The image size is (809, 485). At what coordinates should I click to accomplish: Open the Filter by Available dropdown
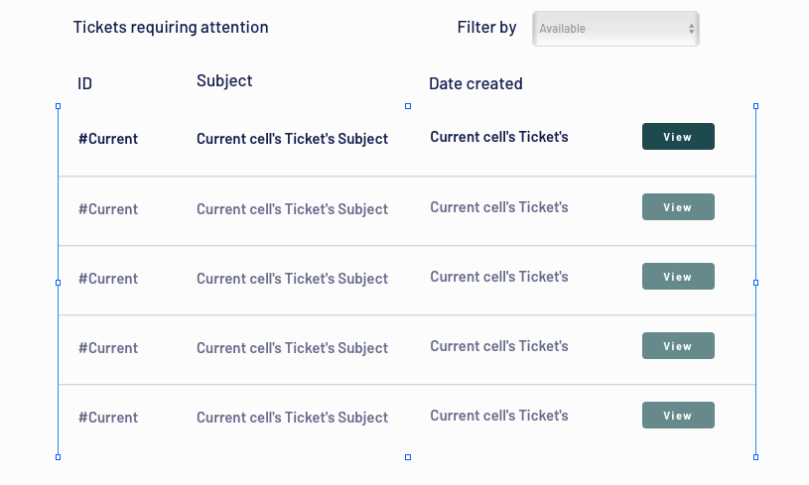coord(615,29)
